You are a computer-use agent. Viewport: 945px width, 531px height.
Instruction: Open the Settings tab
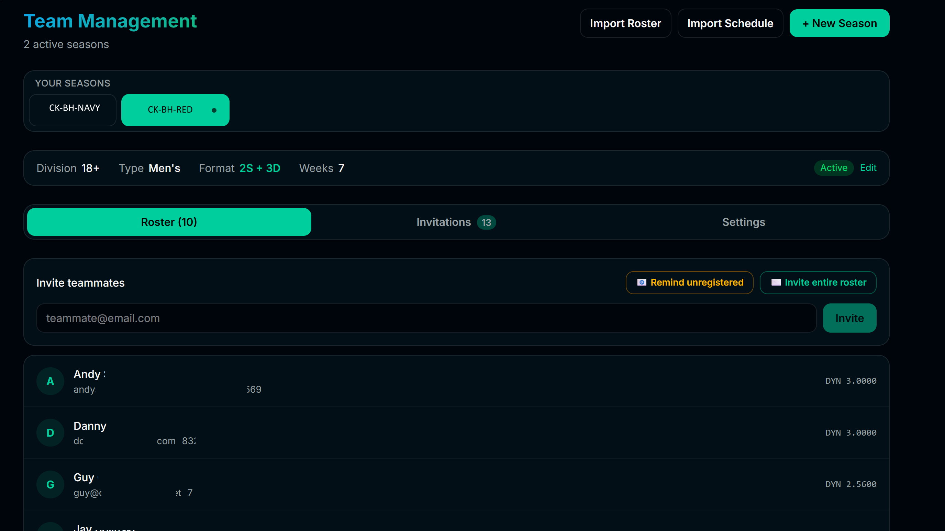click(744, 222)
